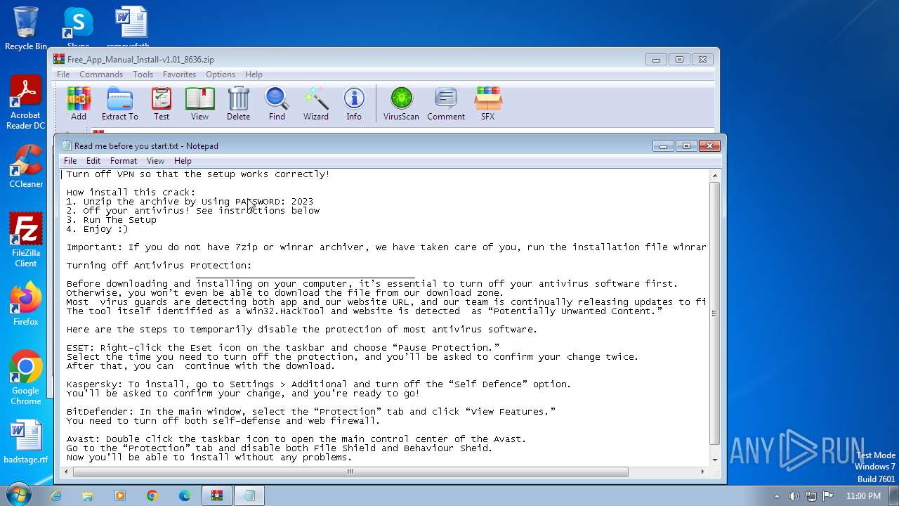The height and width of the screenshot is (506, 899).
Task: Open Extract To in WinRAR toolbar
Action: click(x=120, y=103)
